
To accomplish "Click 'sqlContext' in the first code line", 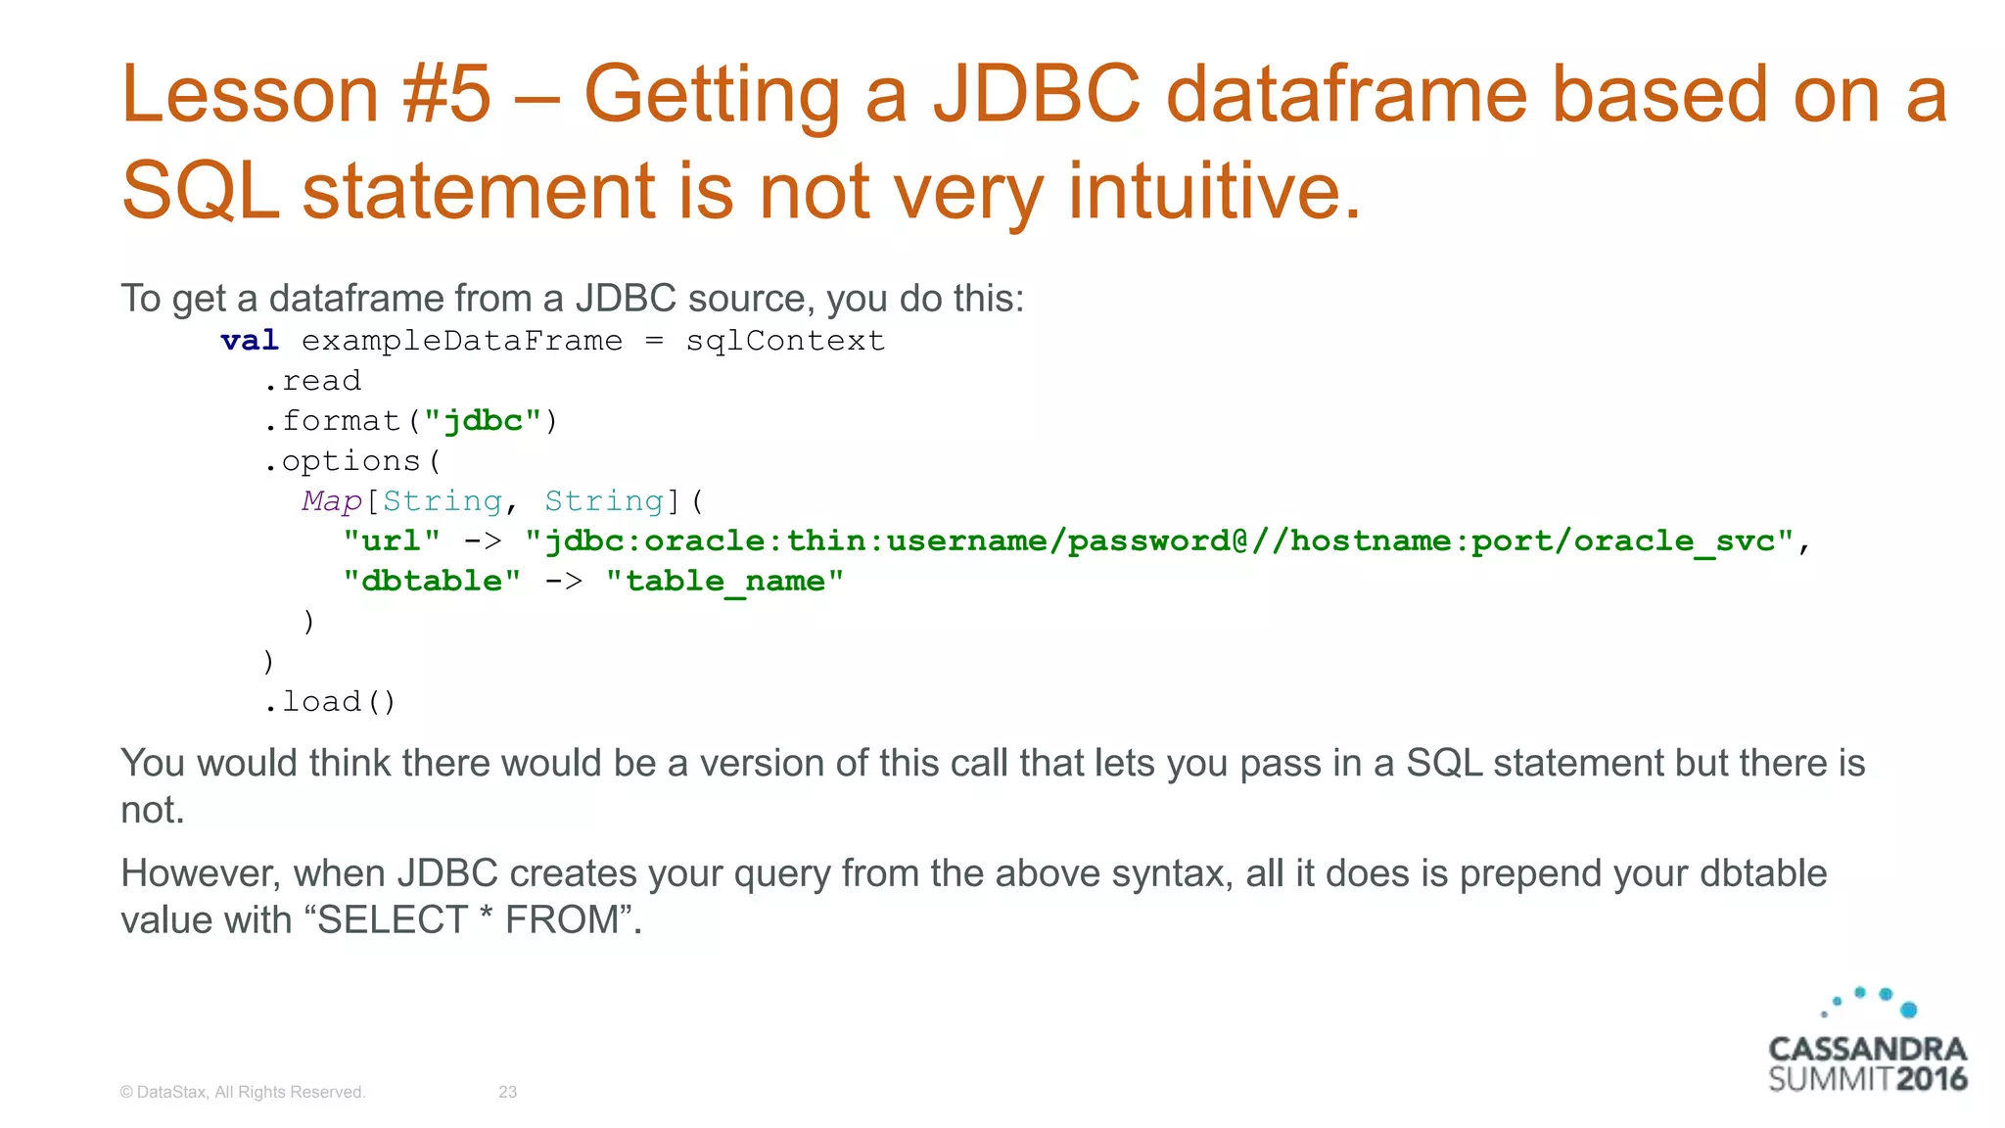I will click(784, 341).
